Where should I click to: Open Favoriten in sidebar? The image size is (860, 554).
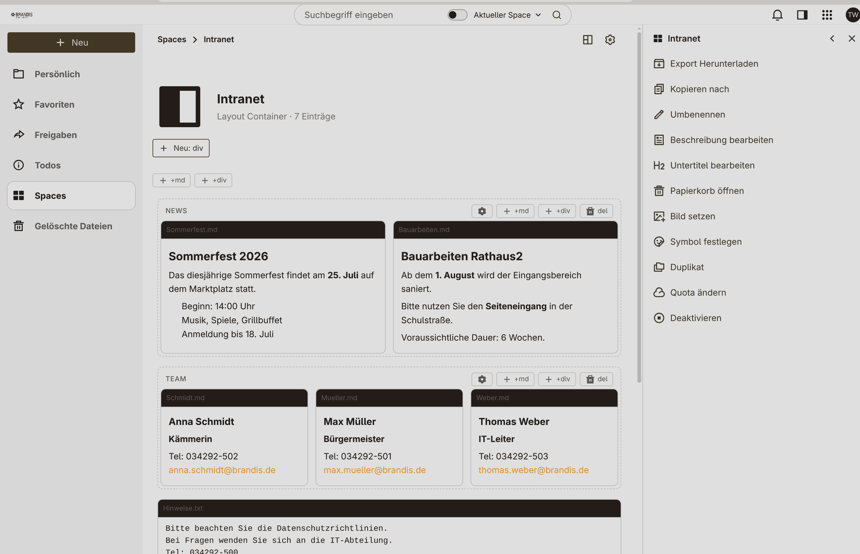click(x=71, y=104)
